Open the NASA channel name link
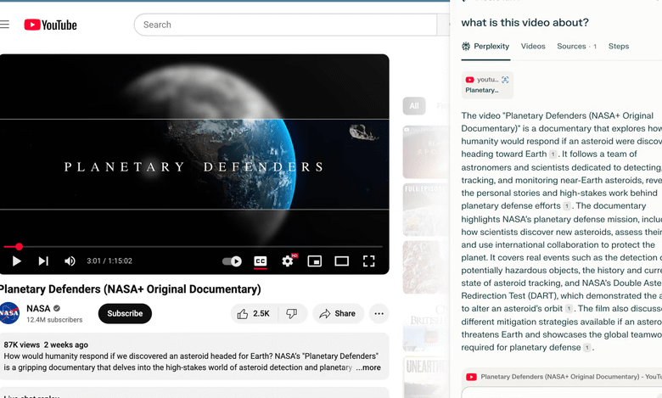Image resolution: width=662 pixels, height=398 pixels. point(38,309)
